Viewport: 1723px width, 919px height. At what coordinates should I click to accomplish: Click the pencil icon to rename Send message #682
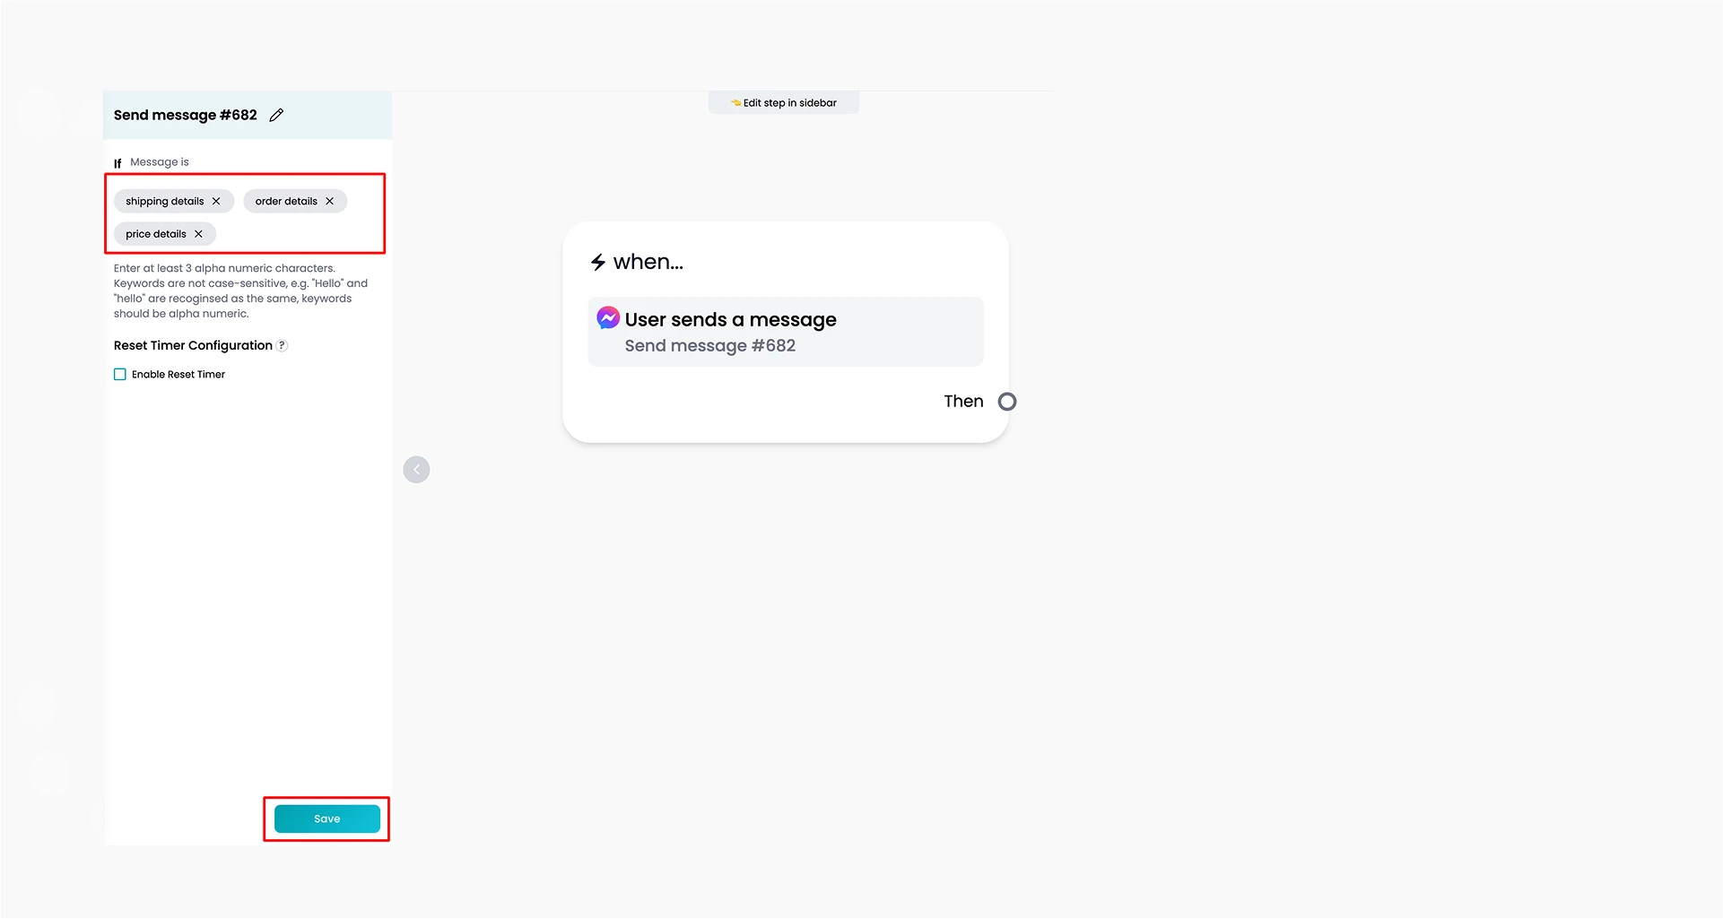tap(276, 115)
